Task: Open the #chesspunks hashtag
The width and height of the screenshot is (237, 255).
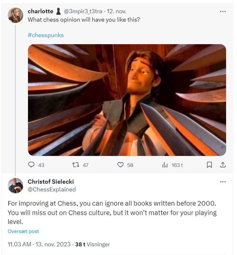Action: [46, 35]
